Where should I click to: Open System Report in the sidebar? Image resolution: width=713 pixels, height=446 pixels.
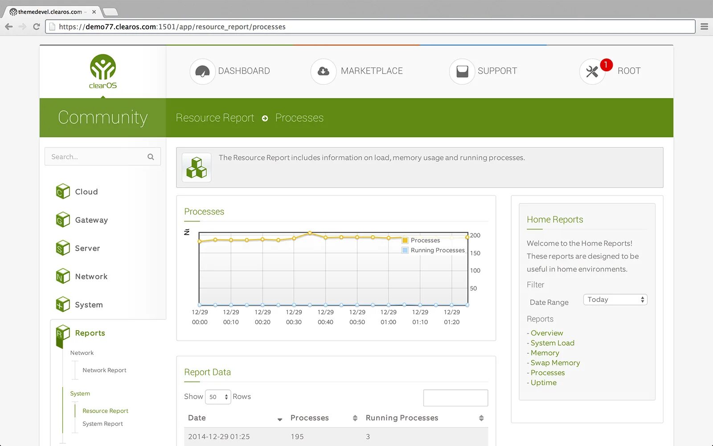coord(102,424)
